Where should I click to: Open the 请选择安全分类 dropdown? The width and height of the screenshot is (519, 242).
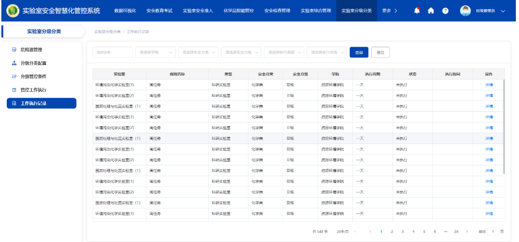click(198, 52)
